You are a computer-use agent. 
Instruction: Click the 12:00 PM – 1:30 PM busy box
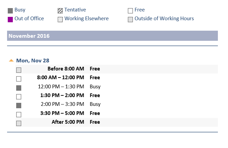19,88
